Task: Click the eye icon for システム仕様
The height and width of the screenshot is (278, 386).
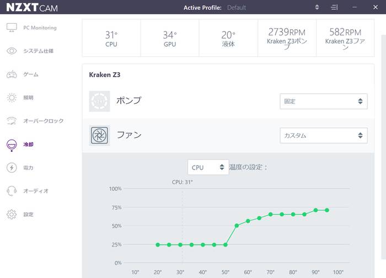Action: [12, 51]
